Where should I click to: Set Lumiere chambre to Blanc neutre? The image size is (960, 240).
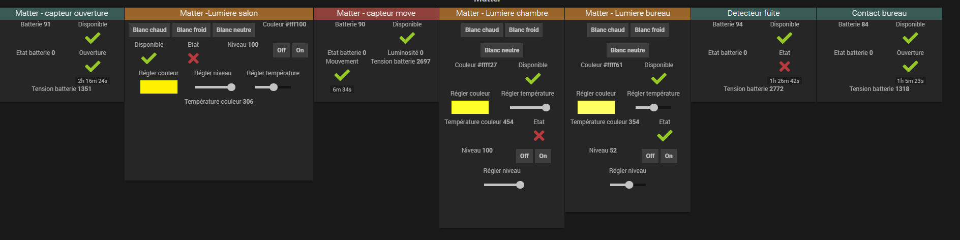click(x=502, y=50)
